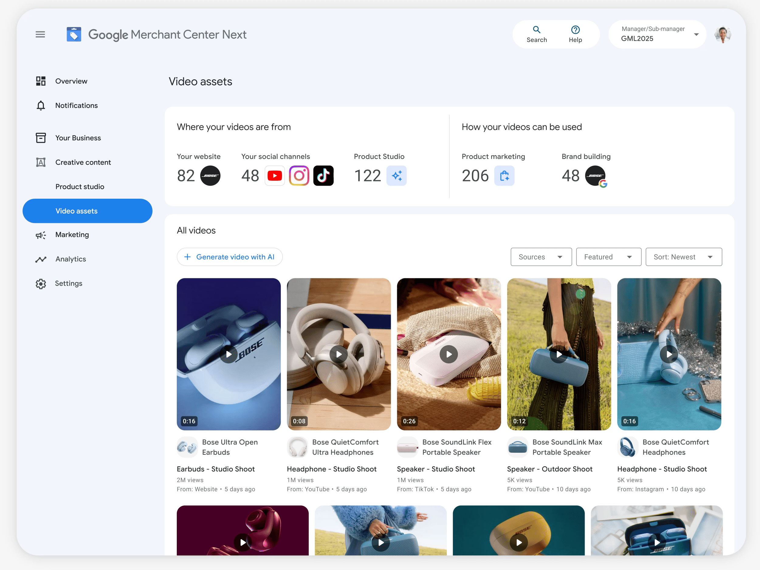Open the Speaker - Outdoor Shoot thumbnail
The width and height of the screenshot is (760, 570).
click(558, 354)
